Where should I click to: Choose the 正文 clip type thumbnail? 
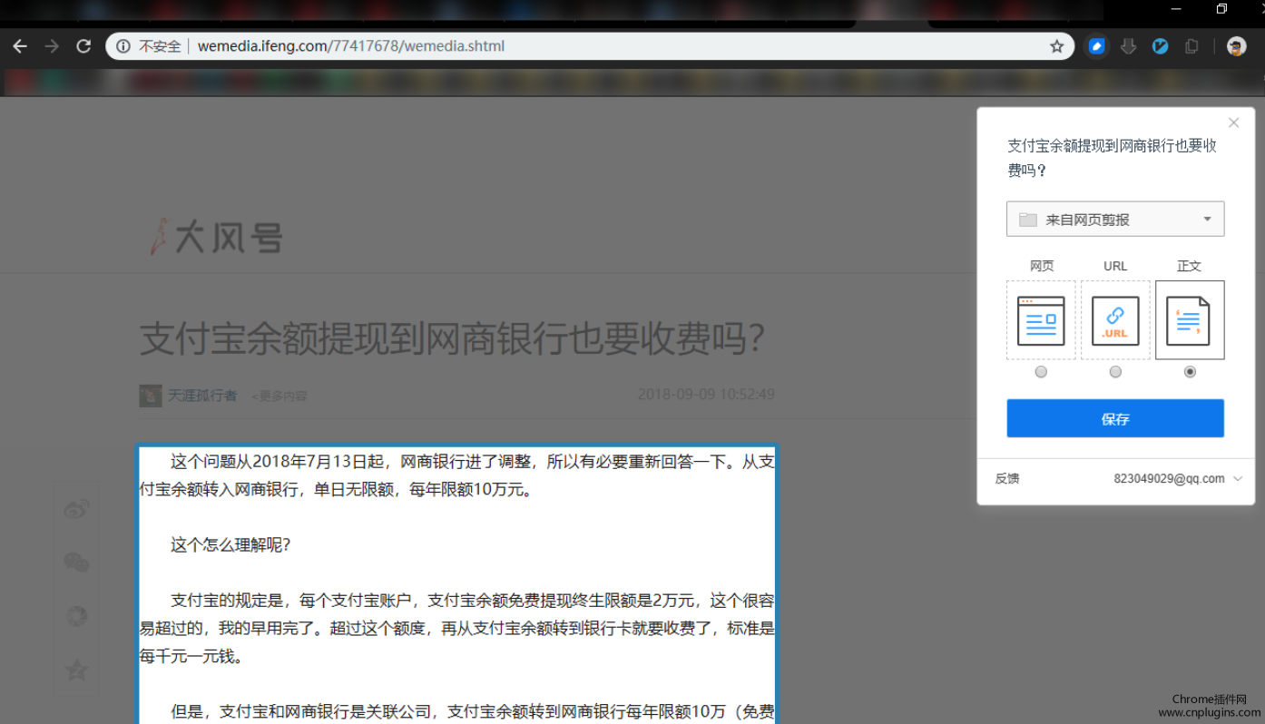[x=1190, y=320]
